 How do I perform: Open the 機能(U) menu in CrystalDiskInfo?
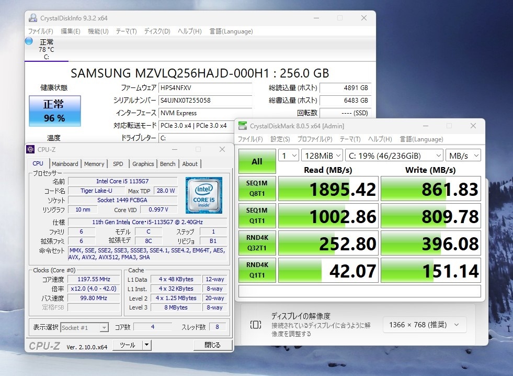pyautogui.click(x=98, y=31)
